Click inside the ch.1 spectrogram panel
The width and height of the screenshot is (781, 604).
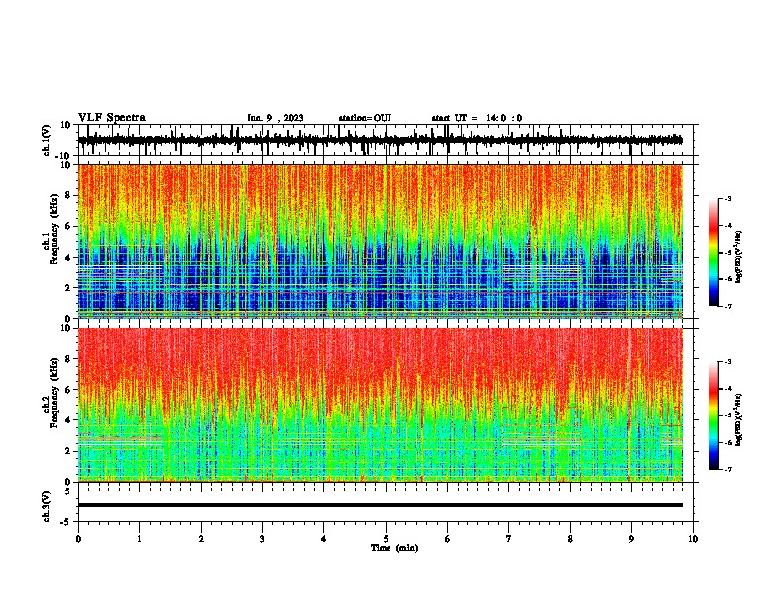(380, 241)
